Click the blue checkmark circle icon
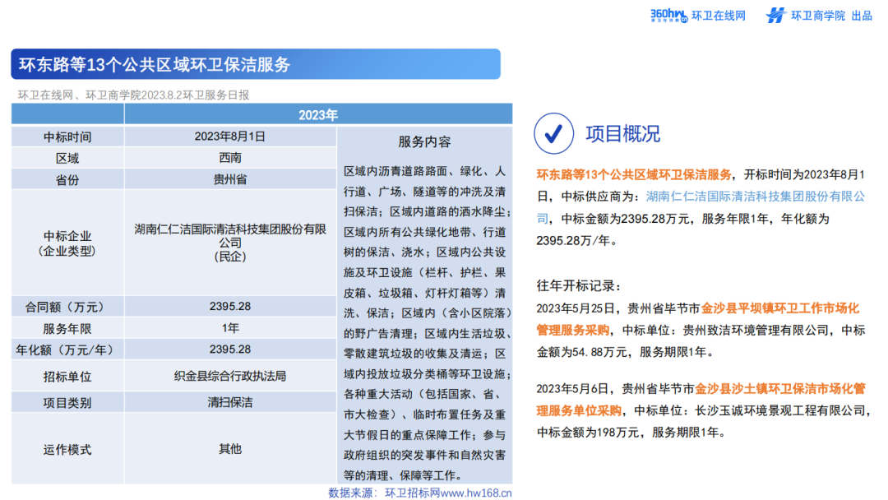Screen dimensions: 888x500 pos(553,134)
